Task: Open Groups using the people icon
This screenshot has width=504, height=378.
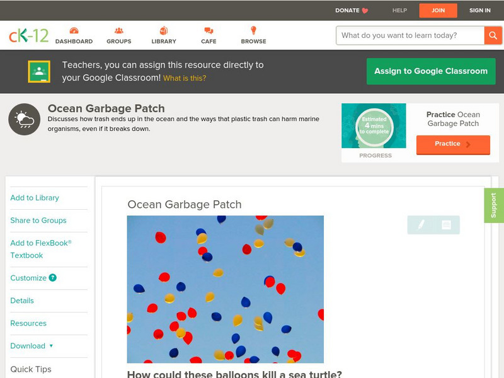Action: [119, 30]
